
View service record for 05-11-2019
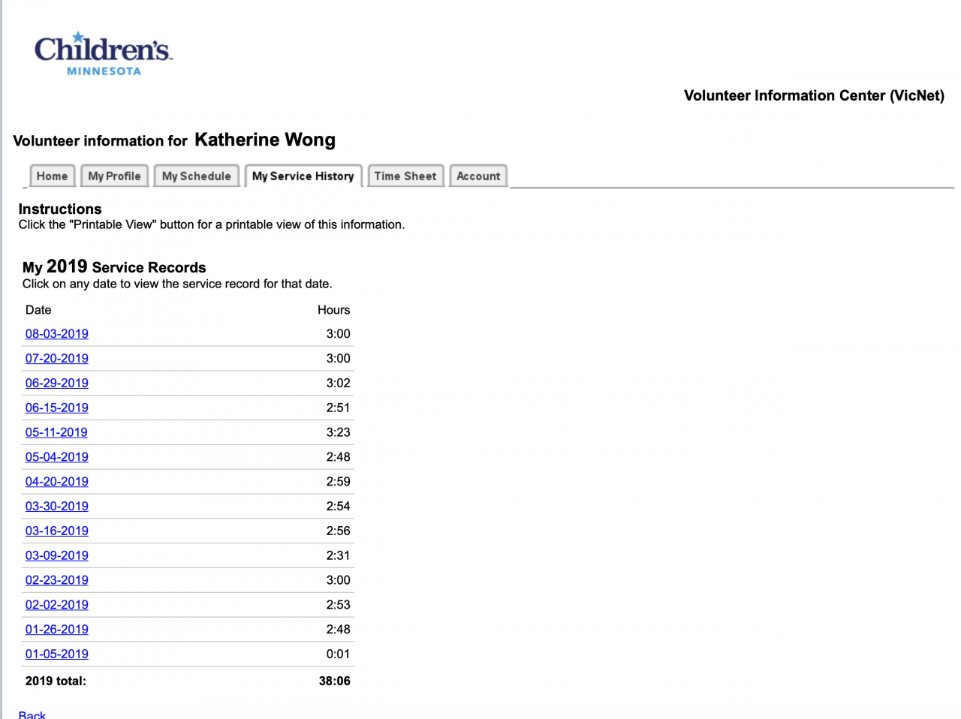pos(56,432)
